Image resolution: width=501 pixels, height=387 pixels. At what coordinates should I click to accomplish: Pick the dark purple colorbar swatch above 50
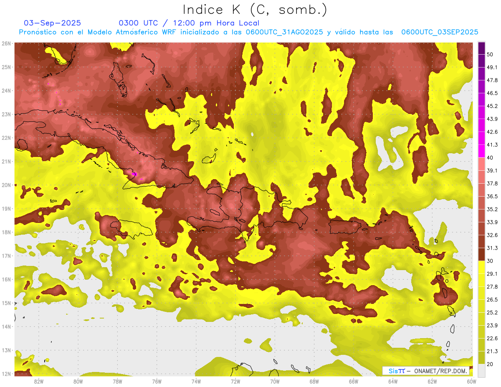pyautogui.click(x=481, y=48)
